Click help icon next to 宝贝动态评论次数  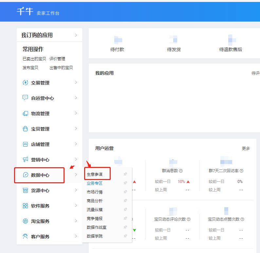189,219
